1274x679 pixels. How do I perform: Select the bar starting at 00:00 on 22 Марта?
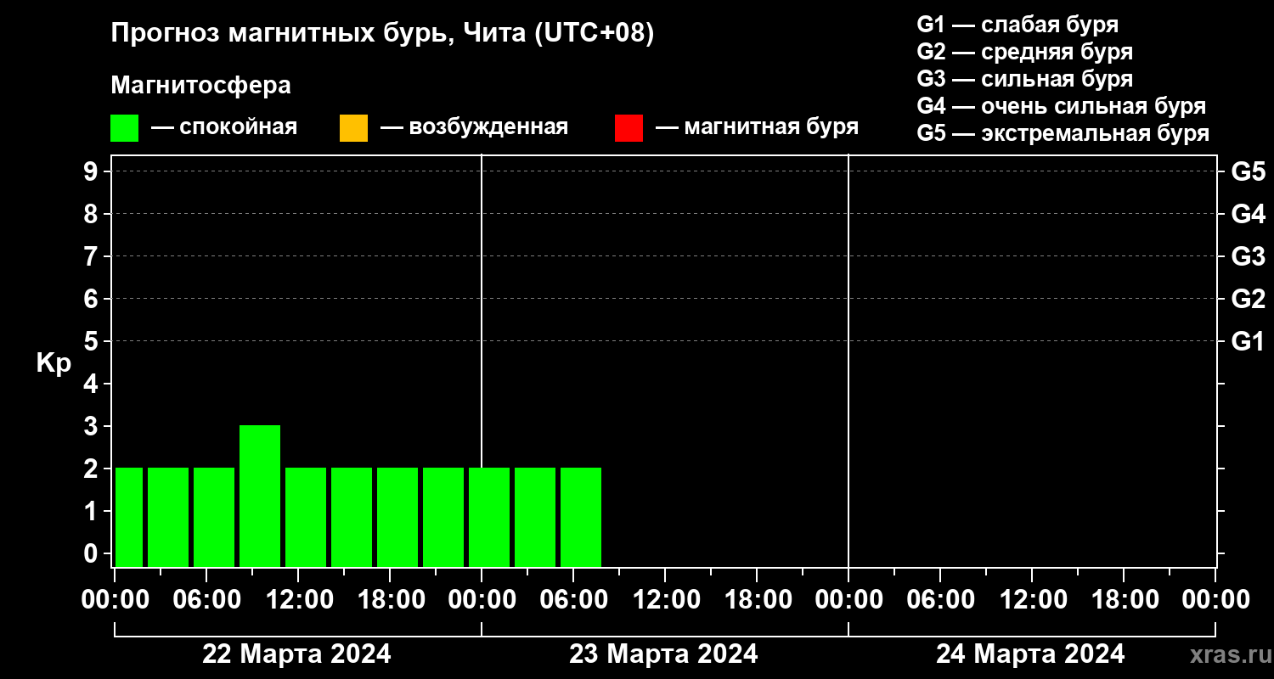coord(129,517)
